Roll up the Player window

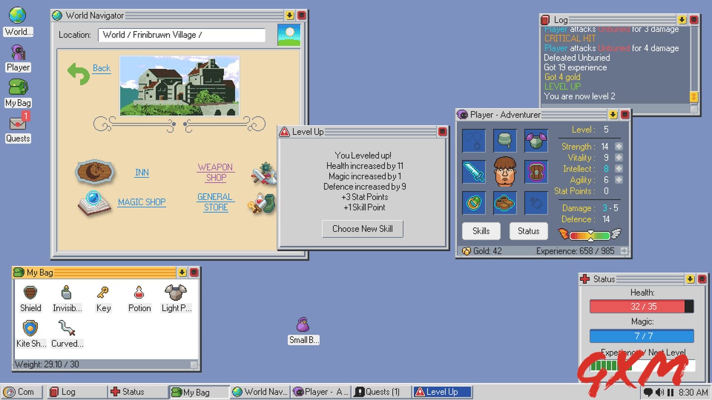(x=613, y=114)
